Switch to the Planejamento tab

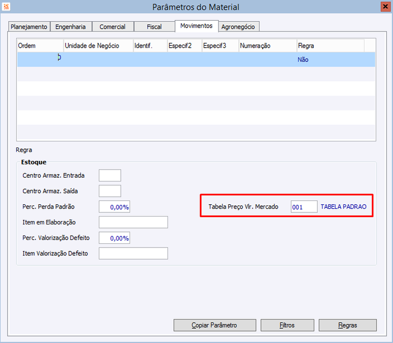(x=29, y=26)
